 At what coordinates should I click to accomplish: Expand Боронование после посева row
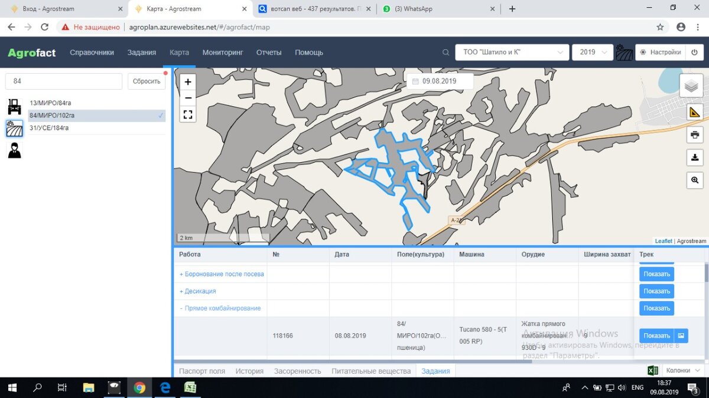click(222, 274)
